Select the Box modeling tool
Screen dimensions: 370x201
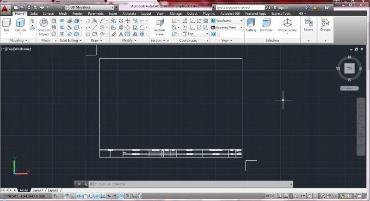pyautogui.click(x=6, y=24)
